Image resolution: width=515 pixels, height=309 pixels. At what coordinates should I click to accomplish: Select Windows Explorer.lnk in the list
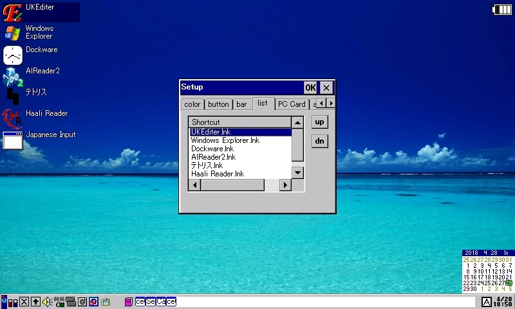tap(240, 140)
